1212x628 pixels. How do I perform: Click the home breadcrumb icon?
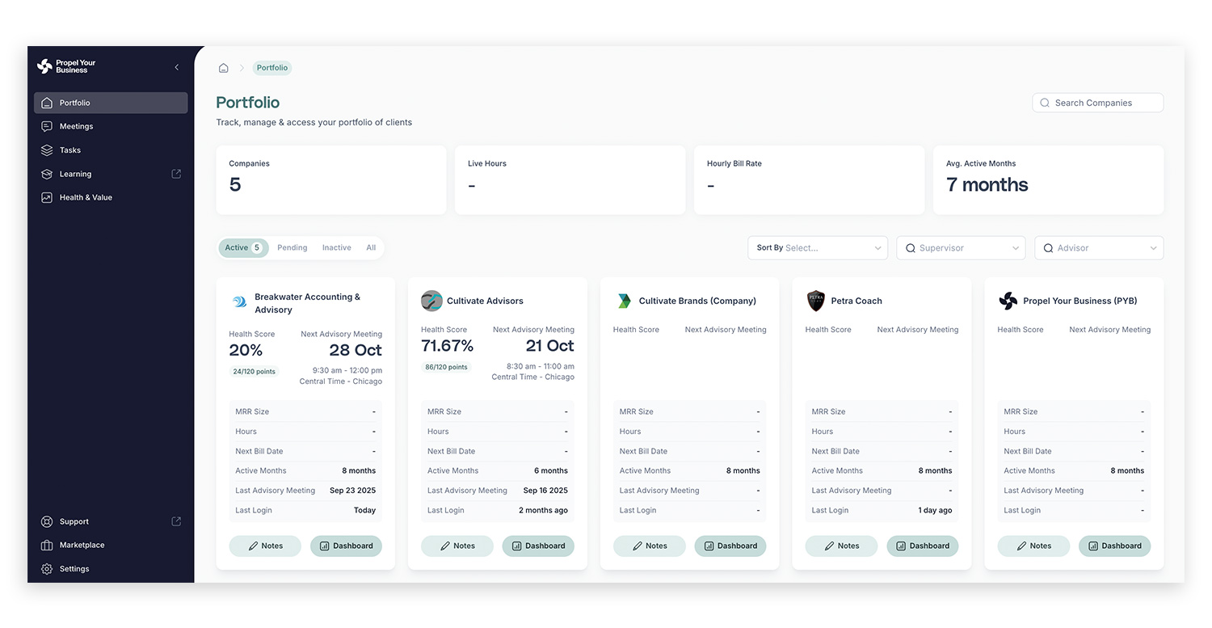(x=224, y=68)
